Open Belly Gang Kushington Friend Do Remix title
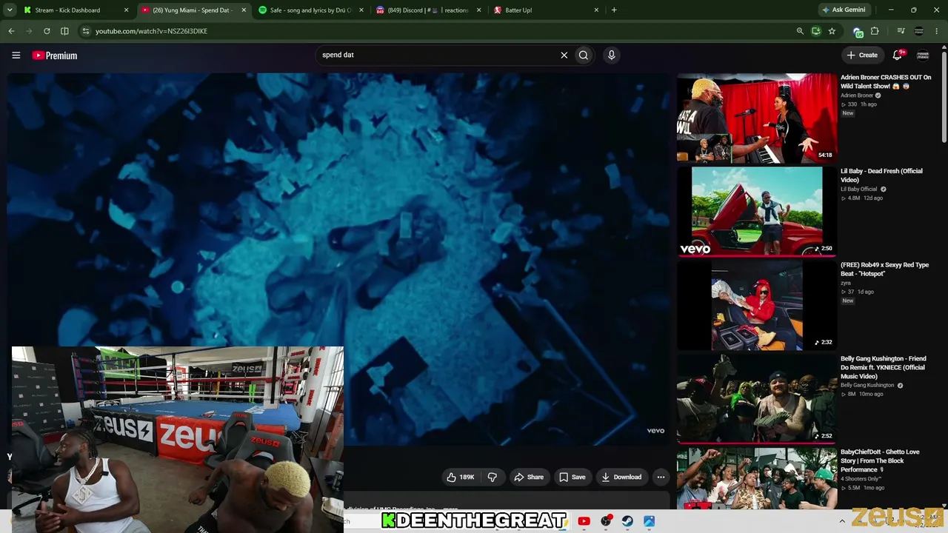 (x=883, y=368)
